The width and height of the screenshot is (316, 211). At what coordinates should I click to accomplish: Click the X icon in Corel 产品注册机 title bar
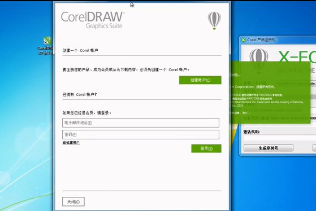(244, 40)
